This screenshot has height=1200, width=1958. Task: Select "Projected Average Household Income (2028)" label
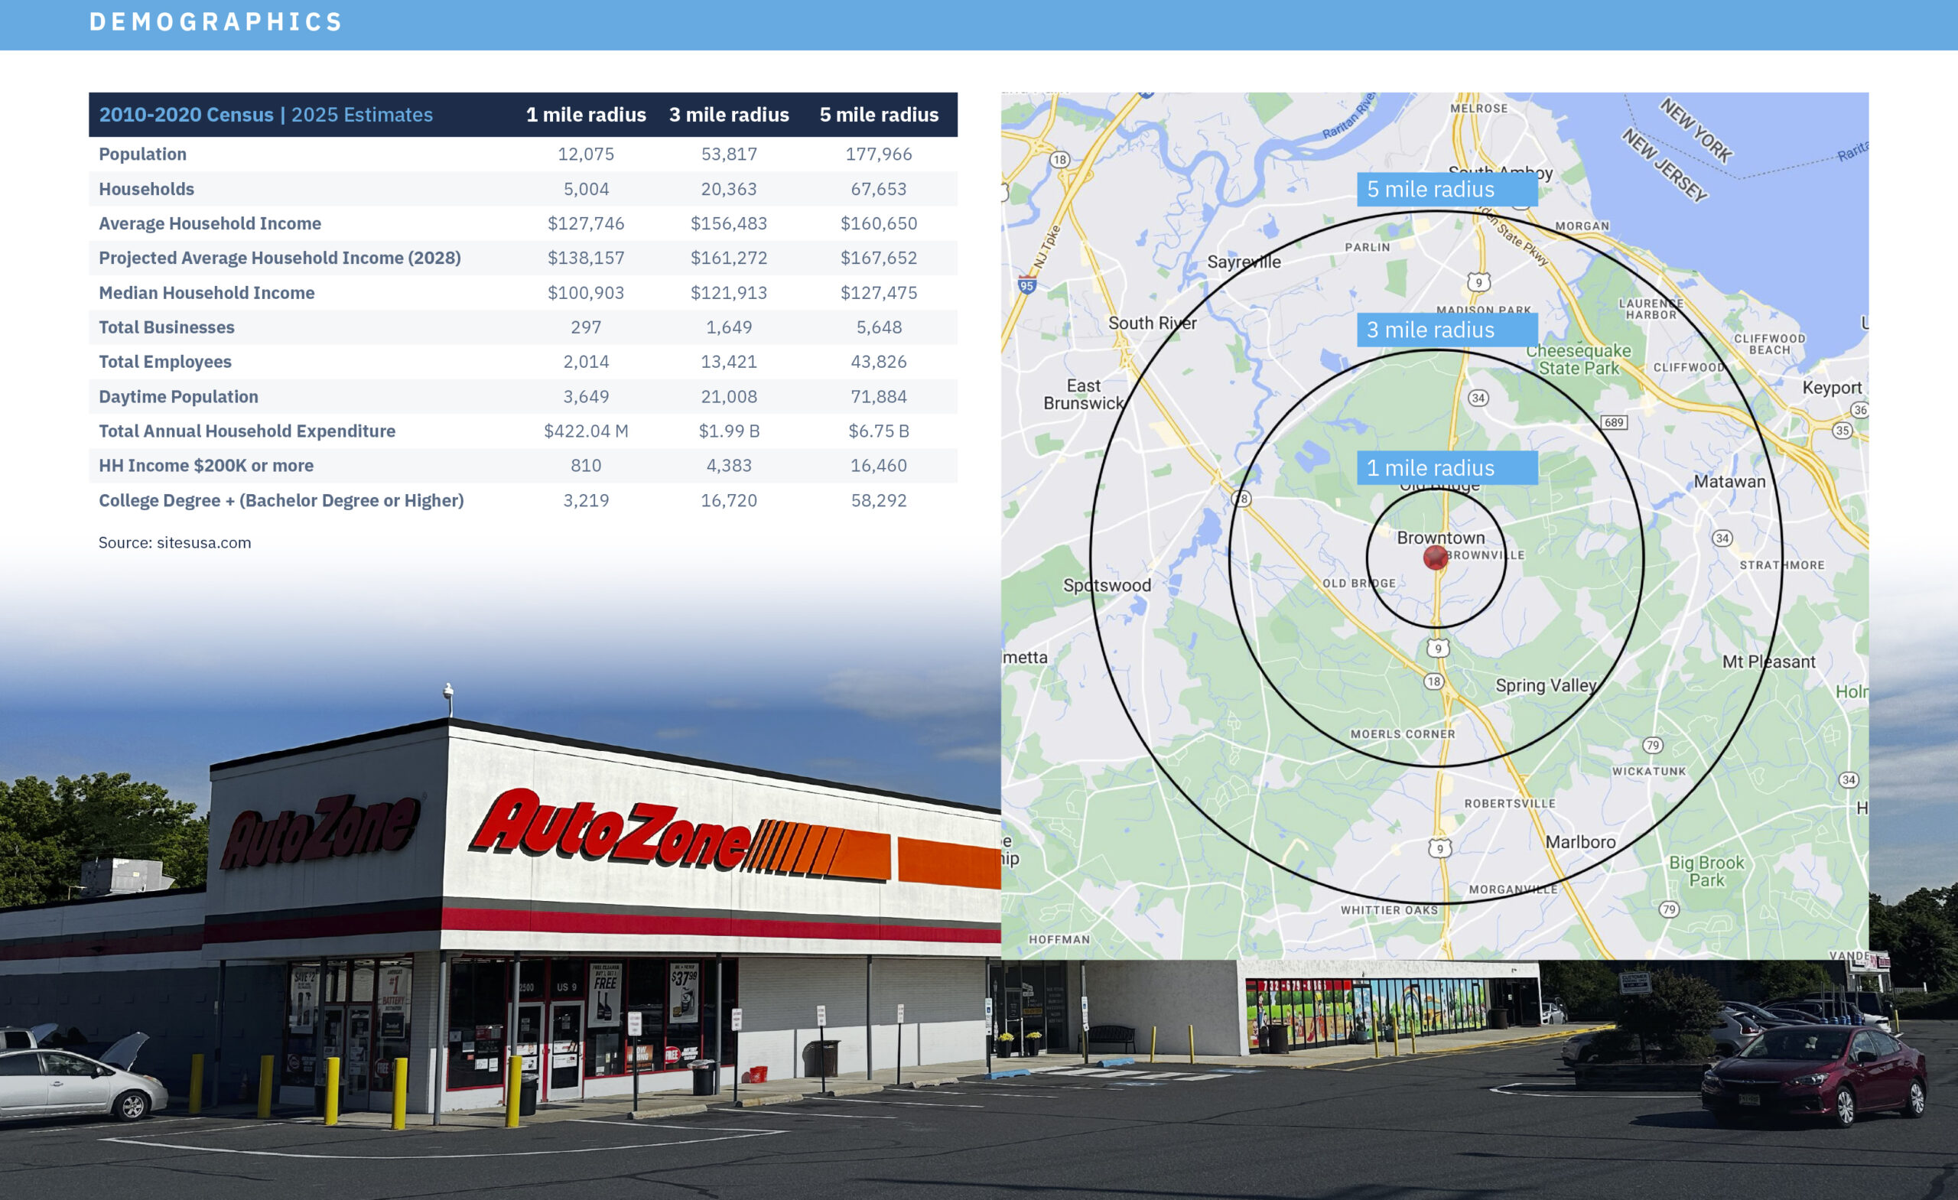click(x=280, y=258)
